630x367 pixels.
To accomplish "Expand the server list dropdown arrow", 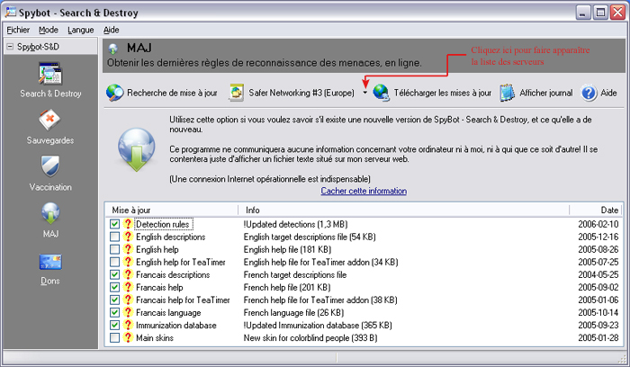I will coord(364,93).
